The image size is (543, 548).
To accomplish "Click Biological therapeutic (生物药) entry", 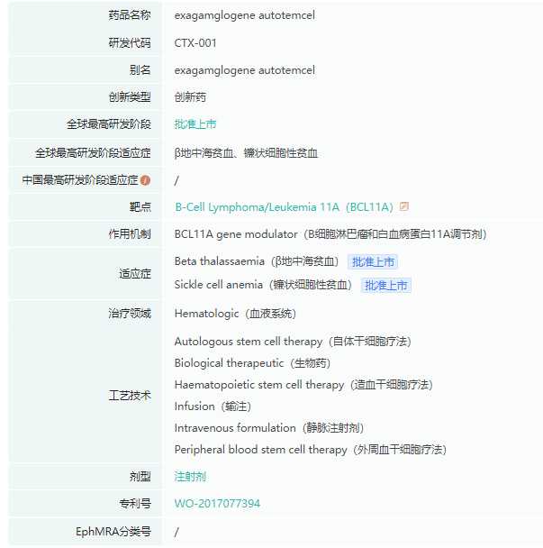I will click(x=252, y=363).
